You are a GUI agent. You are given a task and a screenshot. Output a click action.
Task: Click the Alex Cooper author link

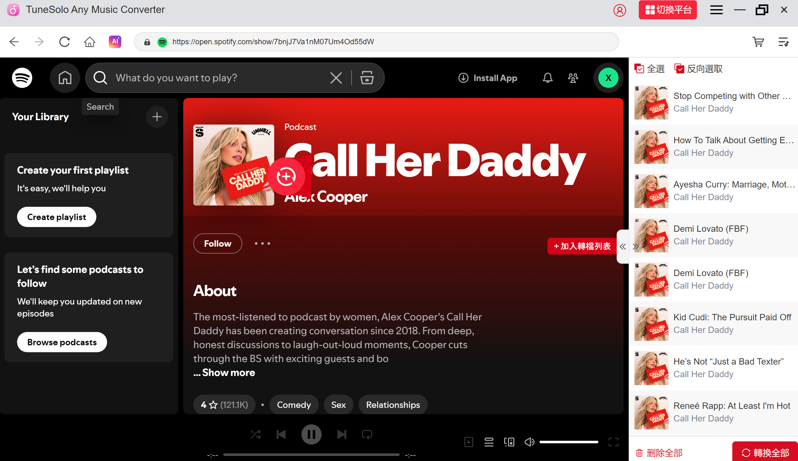(x=326, y=197)
